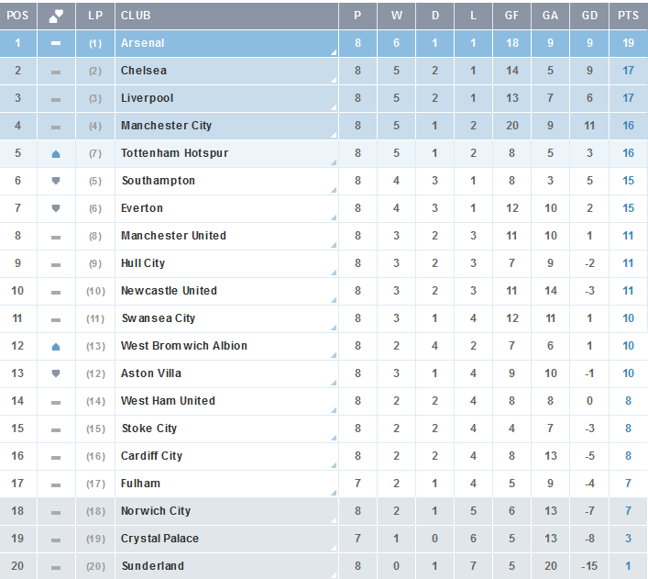This screenshot has height=579, width=648.
Task: Open the Chelsea club link
Action: pos(144,71)
